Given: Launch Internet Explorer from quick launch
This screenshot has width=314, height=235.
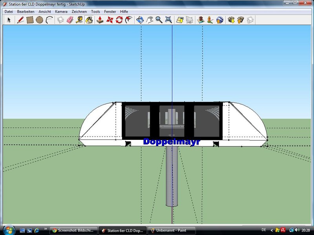Looking at the screenshot, I should coord(37,230).
